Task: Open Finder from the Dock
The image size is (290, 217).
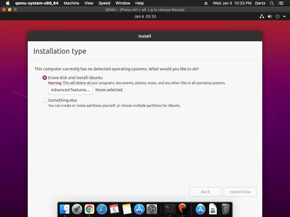Action: point(64,209)
